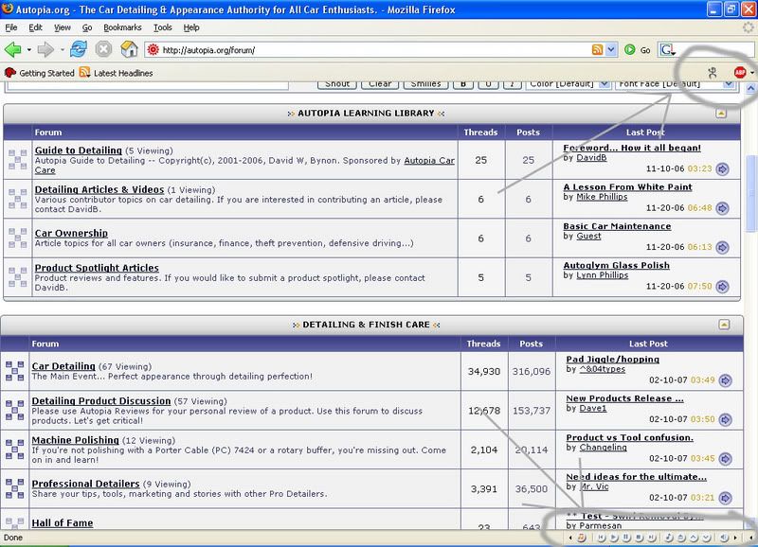Viewport: 758px width, 547px height.
Task: Open the View menu
Action: click(x=62, y=27)
